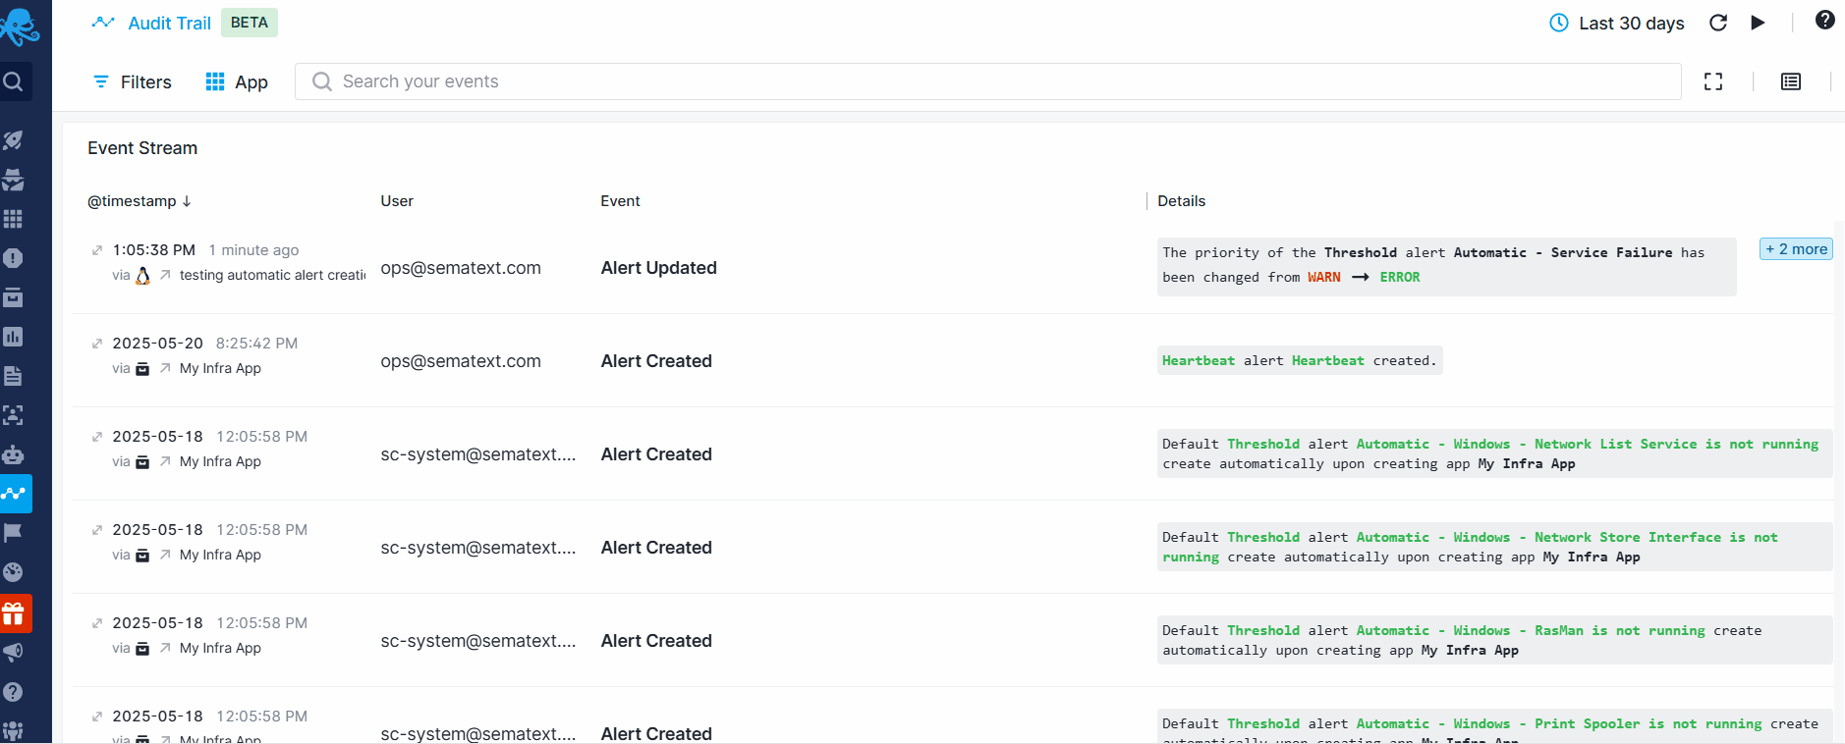Click the help question mark top right

[1824, 21]
